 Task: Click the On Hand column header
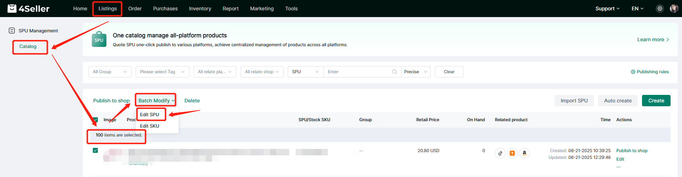pos(476,120)
